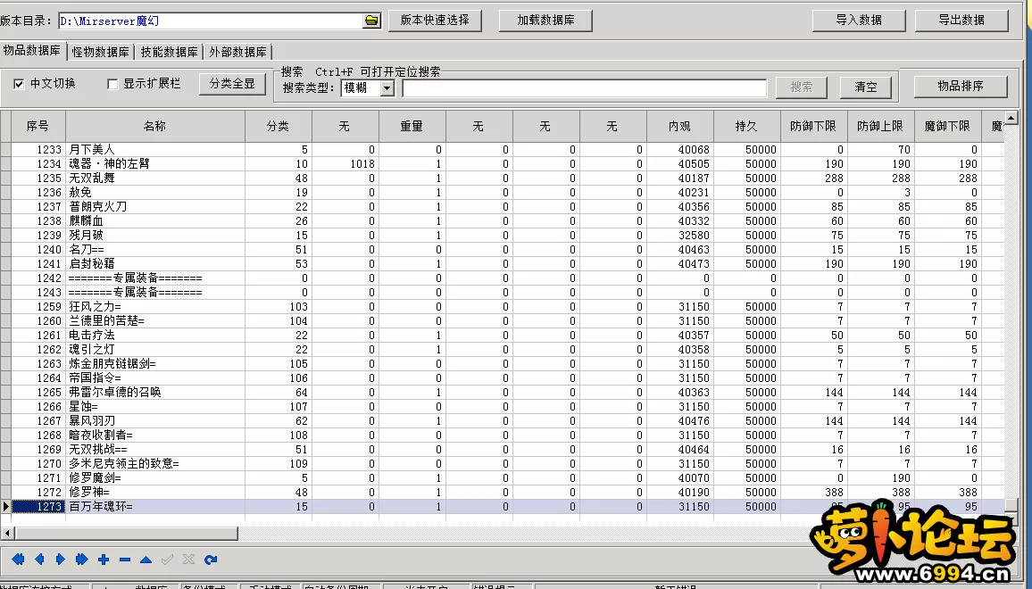The height and width of the screenshot is (589, 1032).
Task: Switch to 物品数据库 tab
Action: click(31, 51)
